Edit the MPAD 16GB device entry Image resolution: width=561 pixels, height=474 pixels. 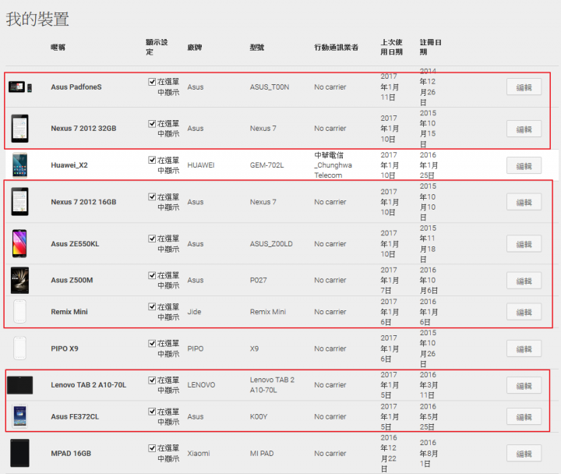524,454
